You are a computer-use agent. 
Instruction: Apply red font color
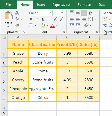point(52,25)
